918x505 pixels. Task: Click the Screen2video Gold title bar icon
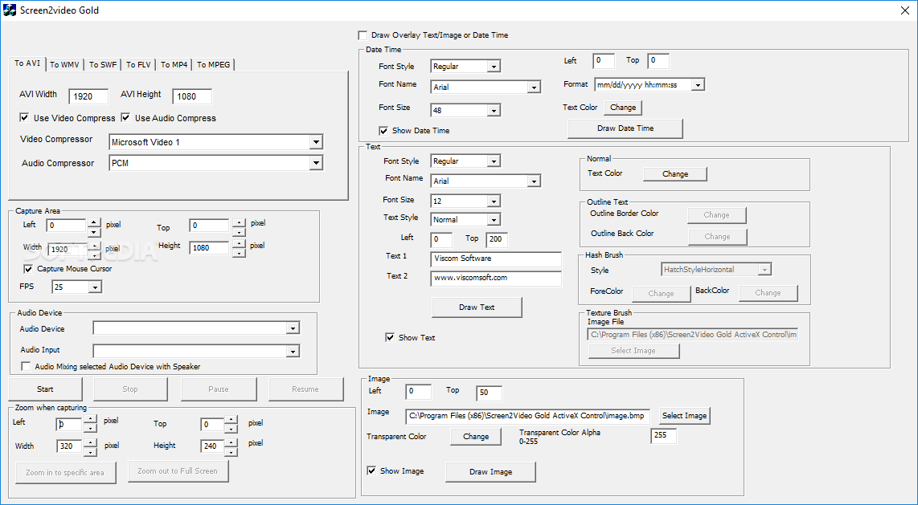[10, 10]
